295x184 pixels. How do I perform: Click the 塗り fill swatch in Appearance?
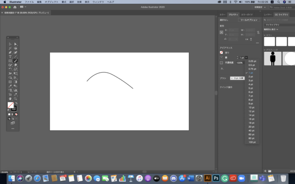coord(222,53)
